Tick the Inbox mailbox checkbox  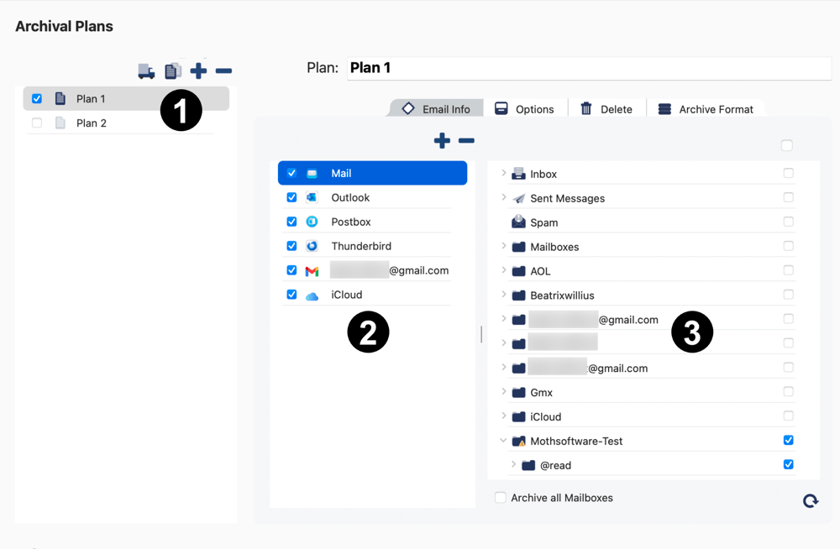click(x=788, y=173)
